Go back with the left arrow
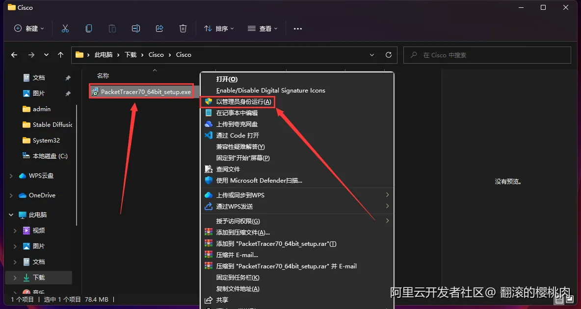 coord(14,55)
